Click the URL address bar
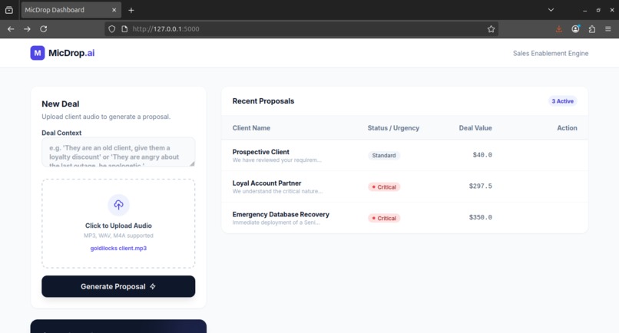619x333 pixels. [301, 29]
